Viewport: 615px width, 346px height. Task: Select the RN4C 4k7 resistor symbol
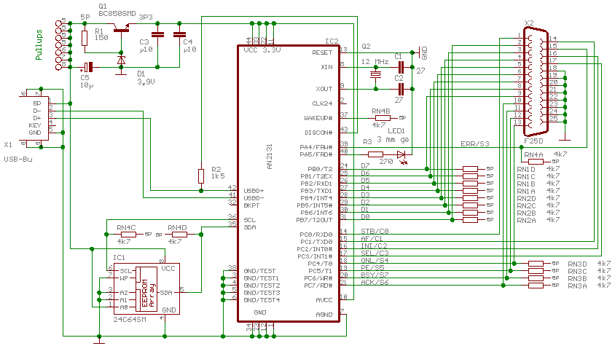[128, 235]
